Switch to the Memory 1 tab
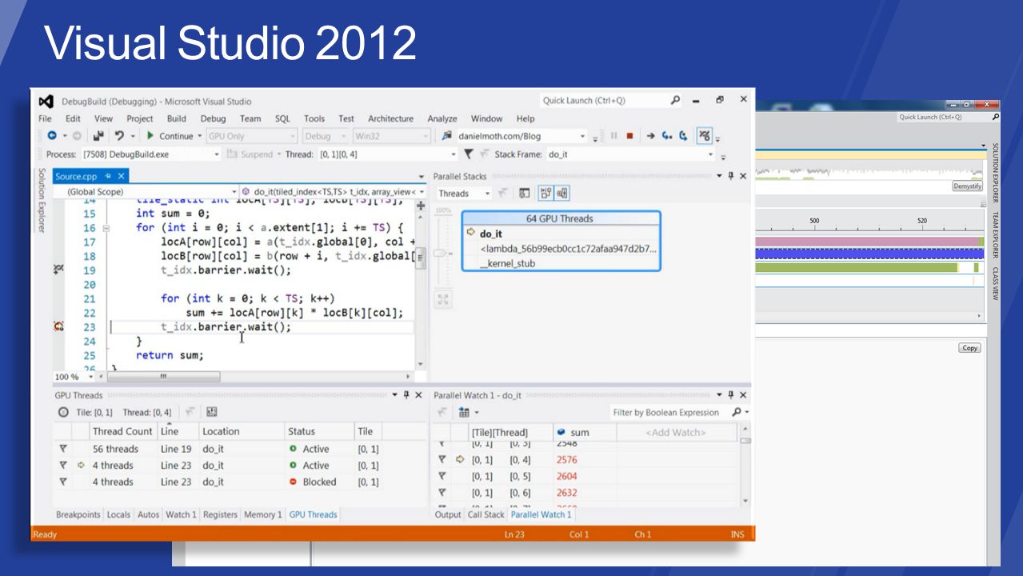The width and height of the screenshot is (1023, 576). (262, 514)
